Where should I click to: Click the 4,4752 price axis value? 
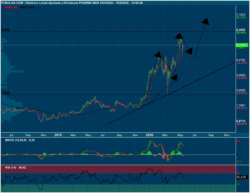point(241,60)
